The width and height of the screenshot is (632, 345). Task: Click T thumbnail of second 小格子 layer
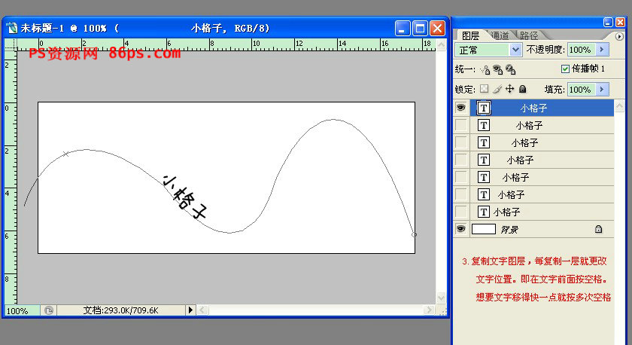(484, 125)
